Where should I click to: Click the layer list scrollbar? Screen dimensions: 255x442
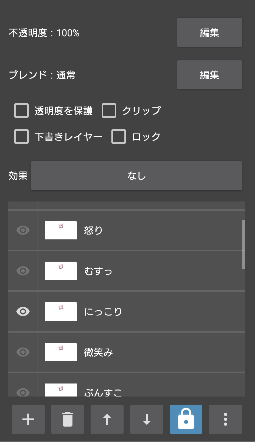tap(243, 244)
